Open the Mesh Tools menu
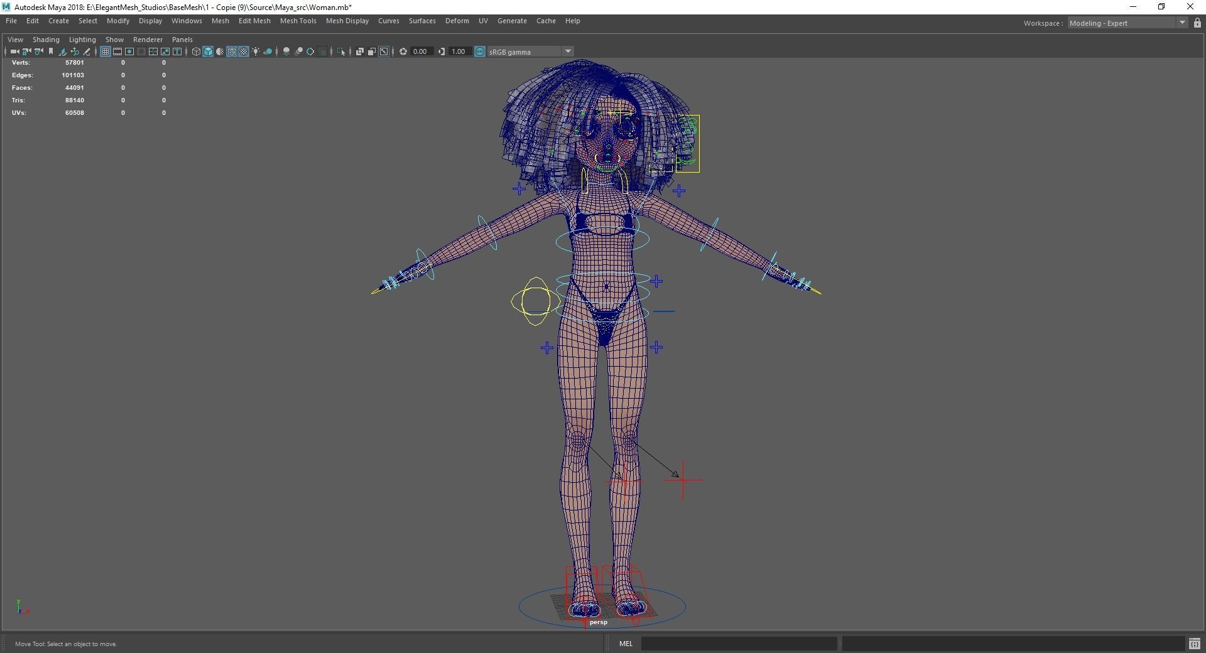 click(298, 21)
